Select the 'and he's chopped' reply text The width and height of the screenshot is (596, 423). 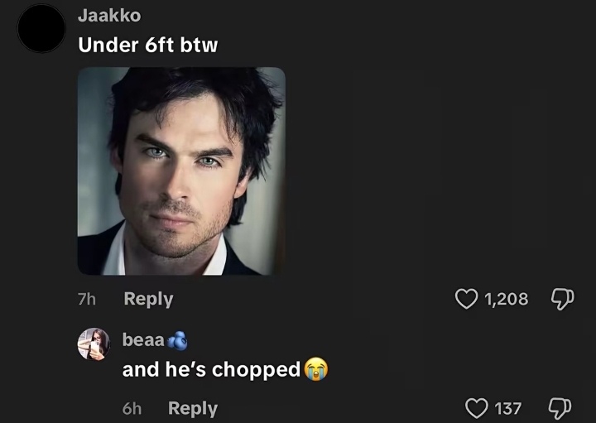[x=211, y=369]
